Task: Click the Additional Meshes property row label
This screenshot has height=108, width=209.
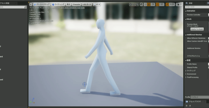Action: (194, 48)
